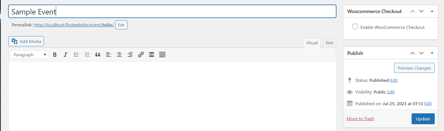
Task: Insert Read More tag
Action: point(151,55)
